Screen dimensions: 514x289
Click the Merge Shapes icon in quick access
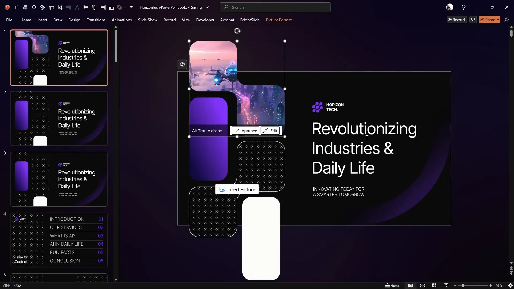(119, 7)
